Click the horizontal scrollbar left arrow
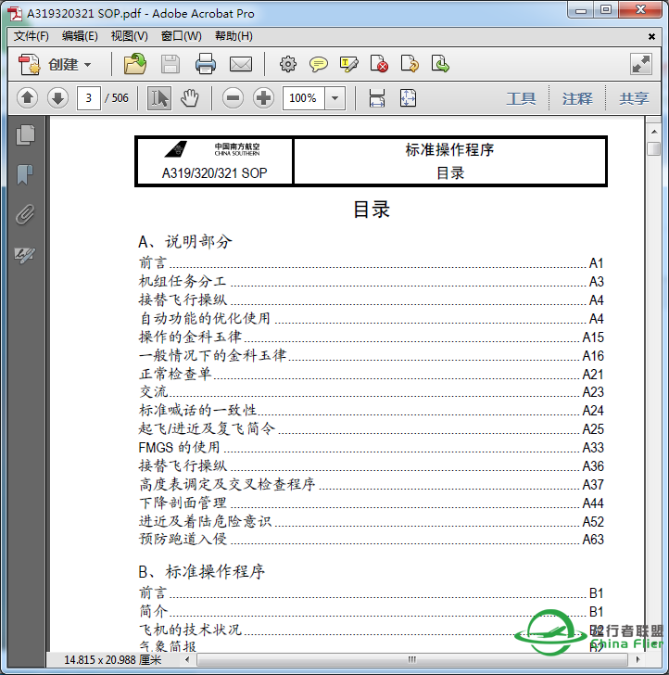 tap(187, 659)
